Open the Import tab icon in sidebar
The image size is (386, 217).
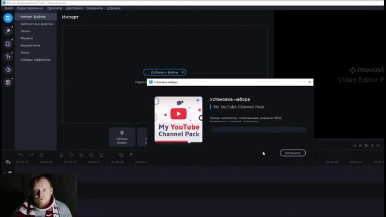(x=8, y=18)
